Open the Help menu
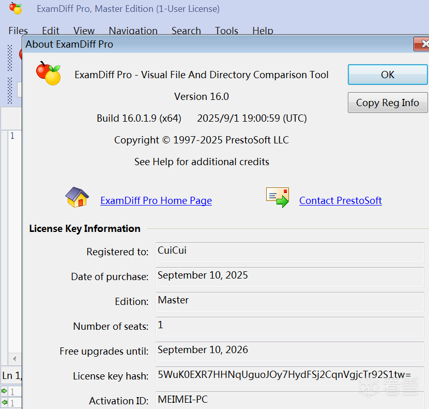The width and height of the screenshot is (429, 409). (x=263, y=31)
